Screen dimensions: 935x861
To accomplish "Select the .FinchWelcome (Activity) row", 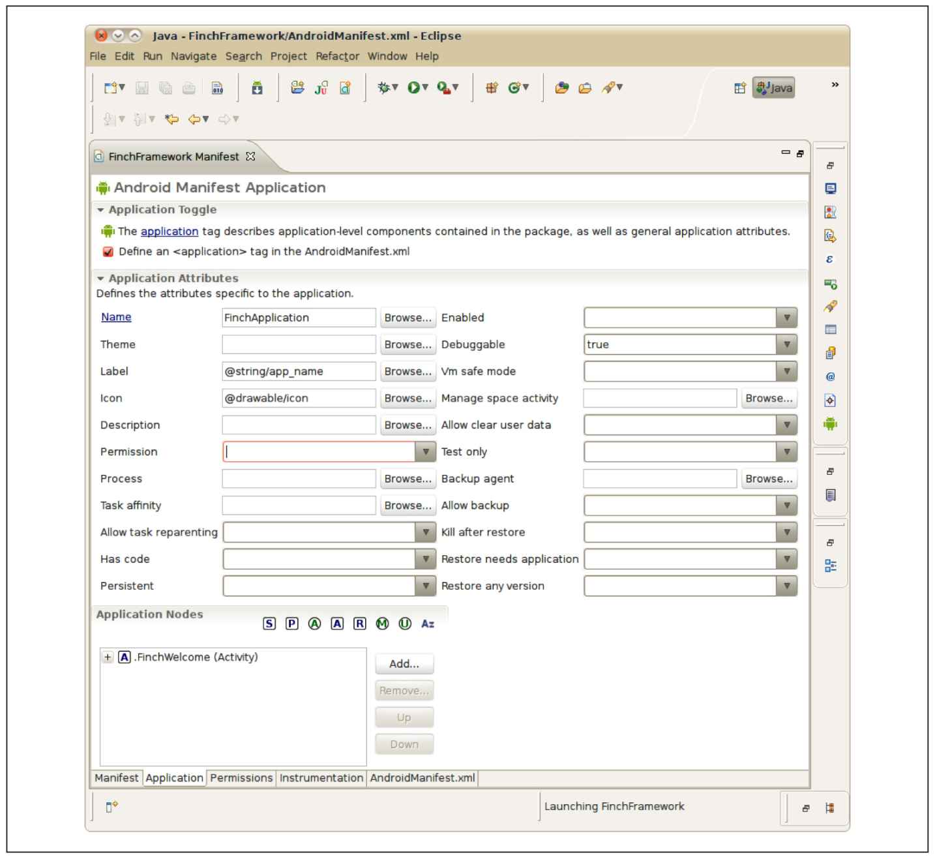I will point(189,657).
